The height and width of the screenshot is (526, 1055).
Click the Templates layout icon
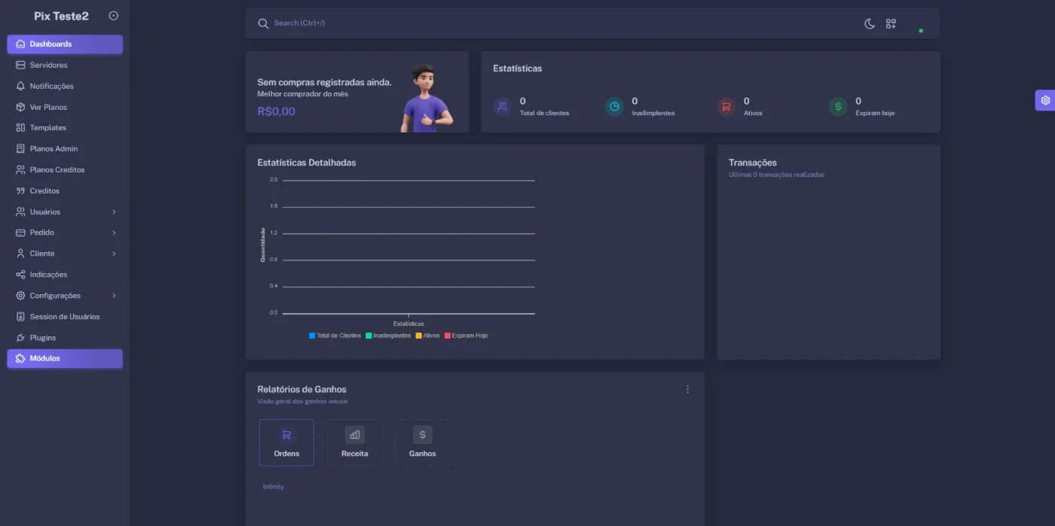(x=20, y=128)
